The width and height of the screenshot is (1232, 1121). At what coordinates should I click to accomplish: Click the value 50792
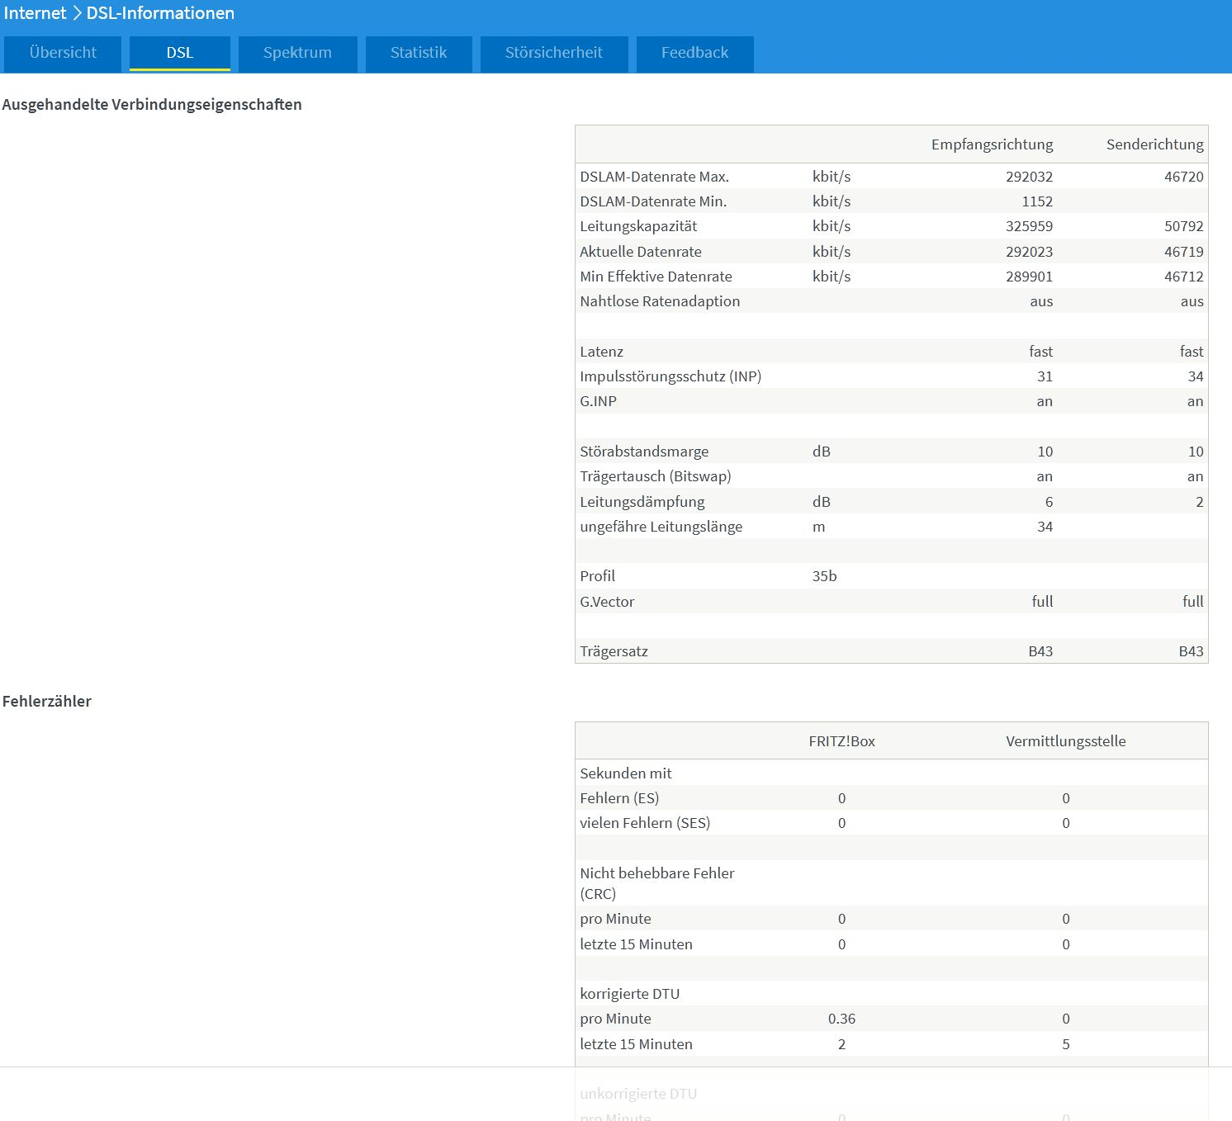(x=1184, y=226)
